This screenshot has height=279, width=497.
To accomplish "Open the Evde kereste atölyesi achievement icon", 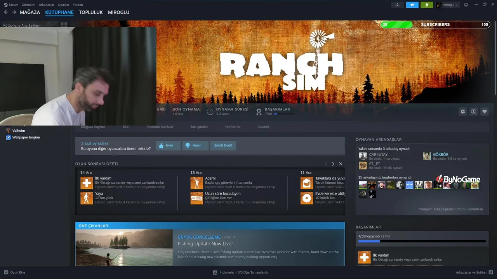I will (x=307, y=198).
